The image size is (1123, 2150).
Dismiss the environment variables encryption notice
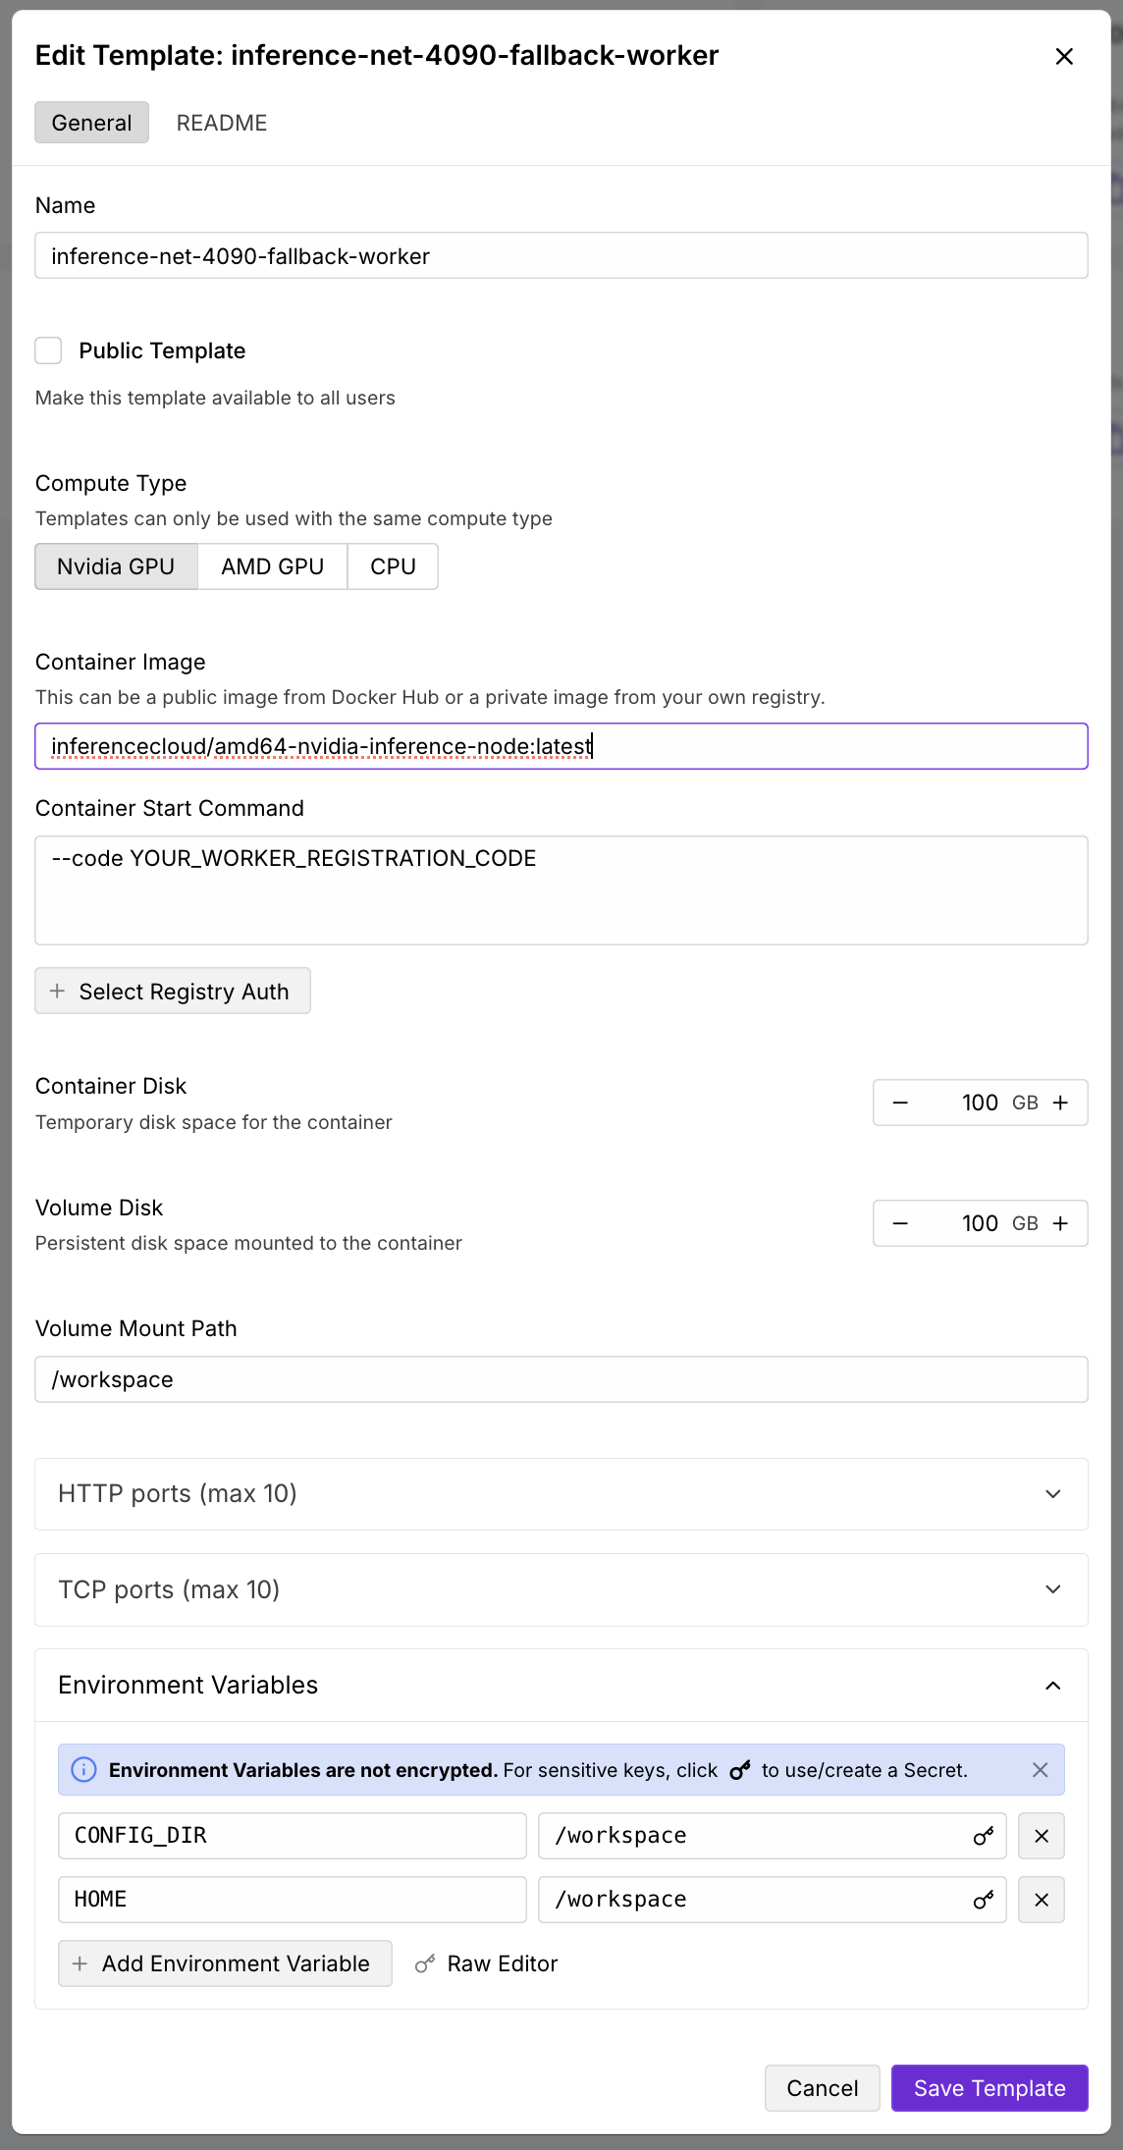tap(1041, 1769)
